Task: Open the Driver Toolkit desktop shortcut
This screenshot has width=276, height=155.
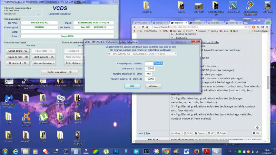Action: [x=233, y=7]
